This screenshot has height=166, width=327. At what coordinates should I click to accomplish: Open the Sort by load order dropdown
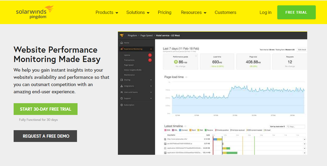tap(278, 126)
